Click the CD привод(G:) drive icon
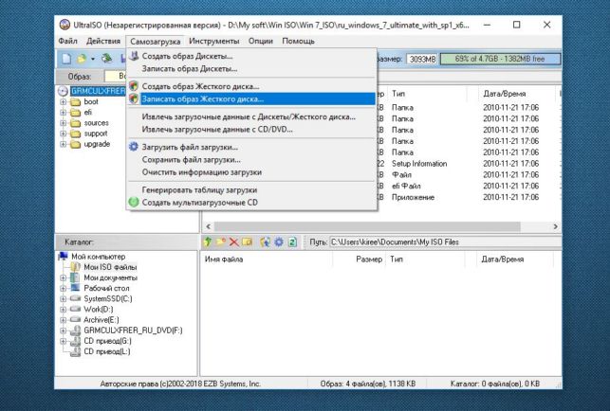Image resolution: width=610 pixels, height=411 pixels. pos(76,341)
